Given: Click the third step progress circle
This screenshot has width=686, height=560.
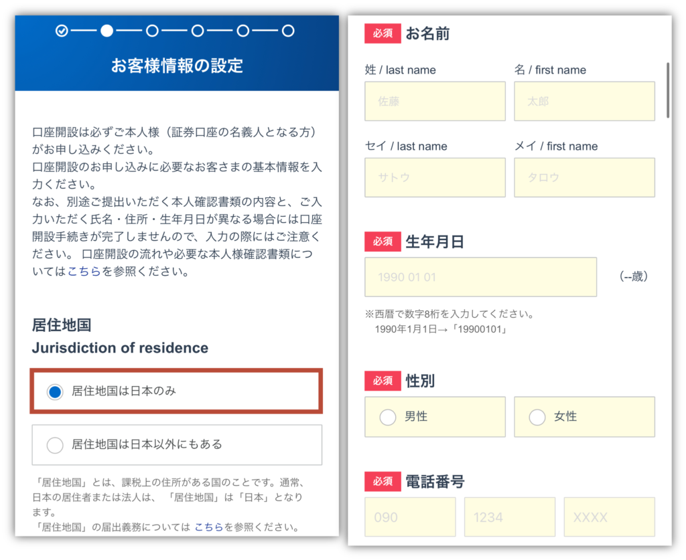Looking at the screenshot, I should (152, 30).
